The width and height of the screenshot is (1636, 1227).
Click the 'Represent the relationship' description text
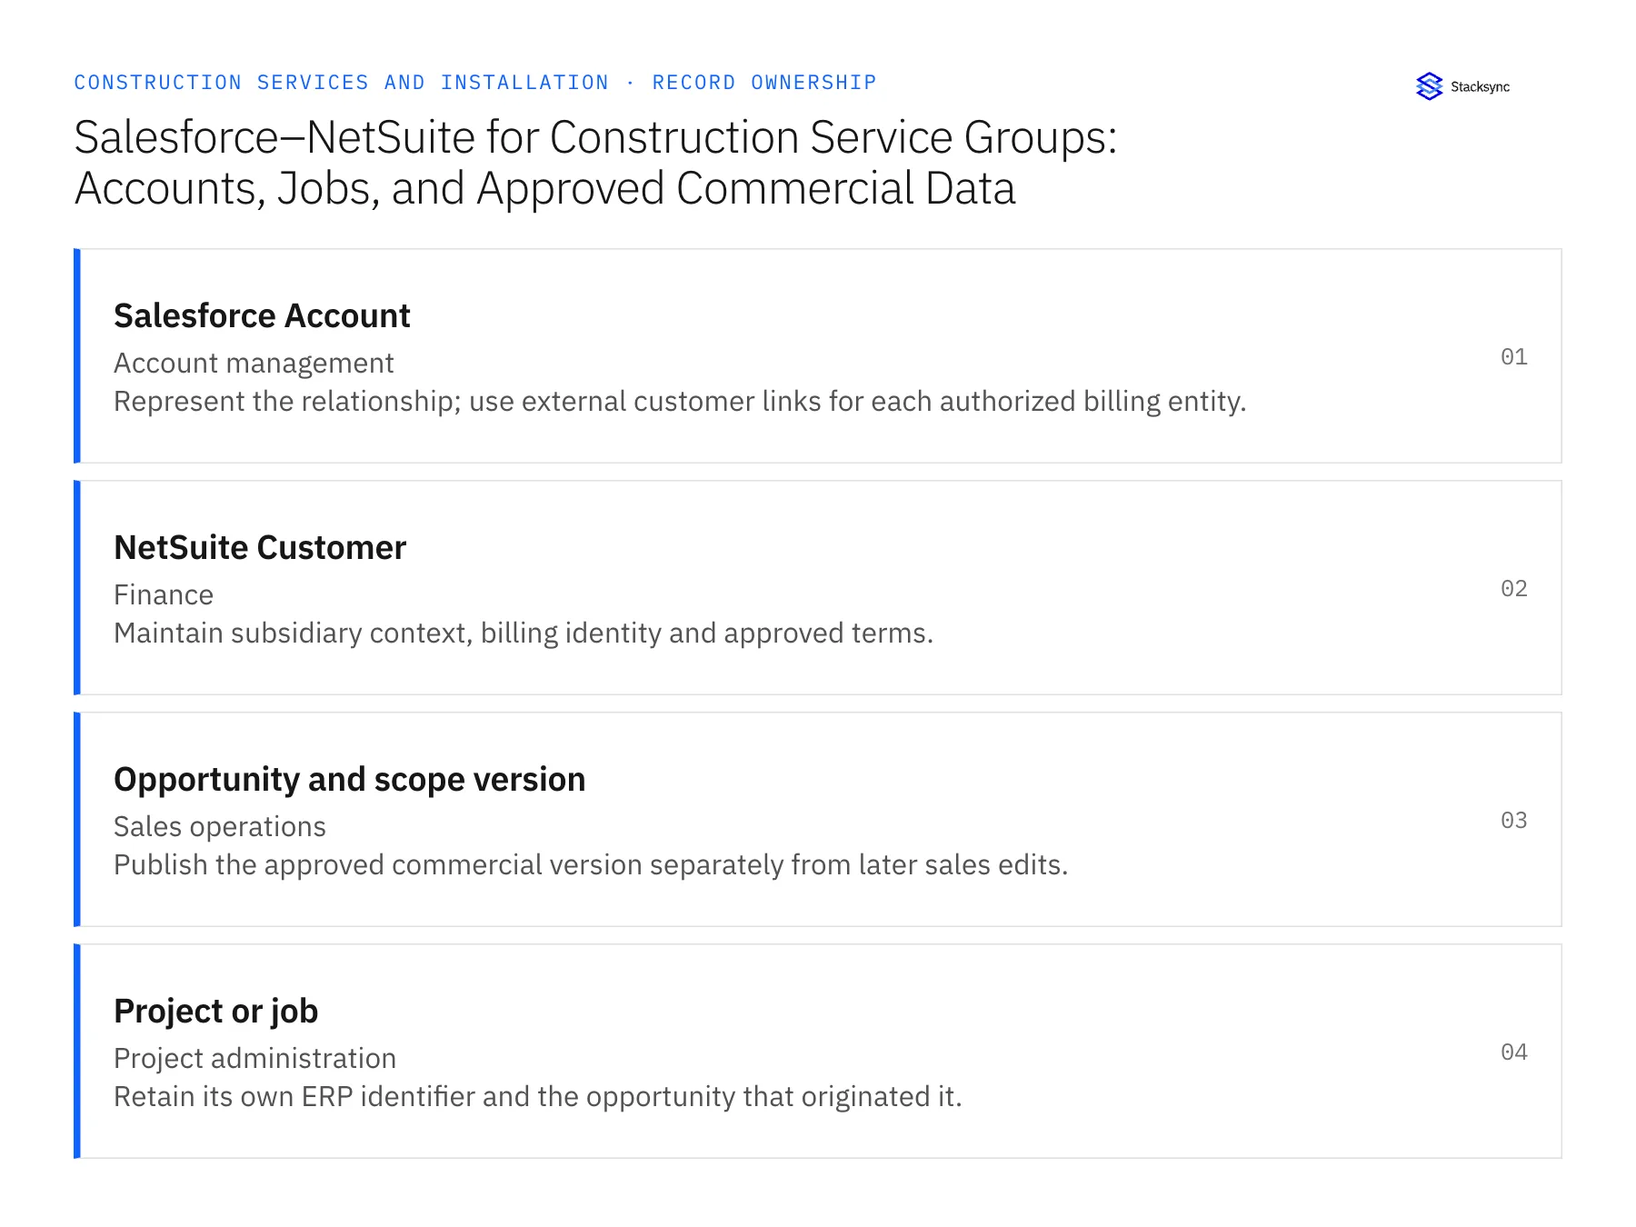[x=680, y=401]
